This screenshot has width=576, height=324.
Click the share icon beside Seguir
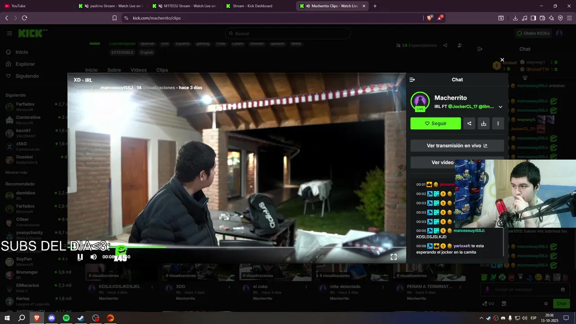click(469, 123)
